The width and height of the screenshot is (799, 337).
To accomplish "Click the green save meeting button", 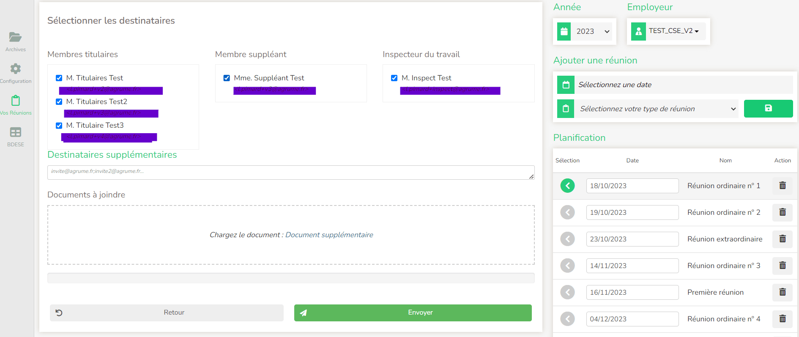I will [768, 109].
